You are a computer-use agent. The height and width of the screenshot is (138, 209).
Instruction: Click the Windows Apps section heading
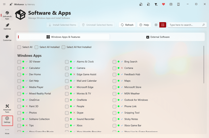click(29, 56)
